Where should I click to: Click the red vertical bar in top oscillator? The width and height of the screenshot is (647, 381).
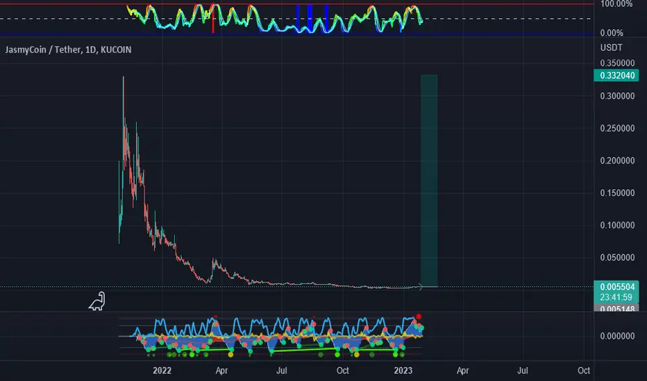(x=213, y=19)
